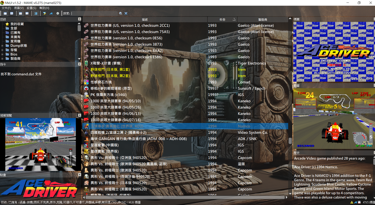The width and height of the screenshot is (375, 205).
Task: Sort list by 年份 column header
Action: (222, 20)
